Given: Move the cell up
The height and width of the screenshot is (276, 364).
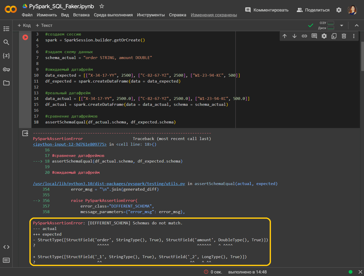Looking at the screenshot, I should [x=285, y=36].
